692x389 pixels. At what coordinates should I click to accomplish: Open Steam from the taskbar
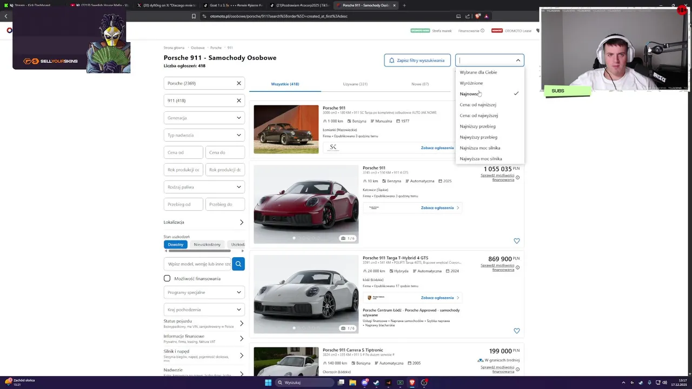click(376, 383)
